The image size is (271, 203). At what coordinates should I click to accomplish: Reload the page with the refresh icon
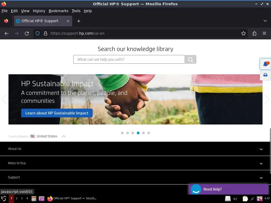pos(27,34)
